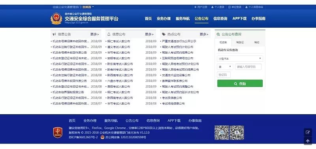Click the first QR code in footer
This screenshot has width=316, height=149.
point(222,132)
